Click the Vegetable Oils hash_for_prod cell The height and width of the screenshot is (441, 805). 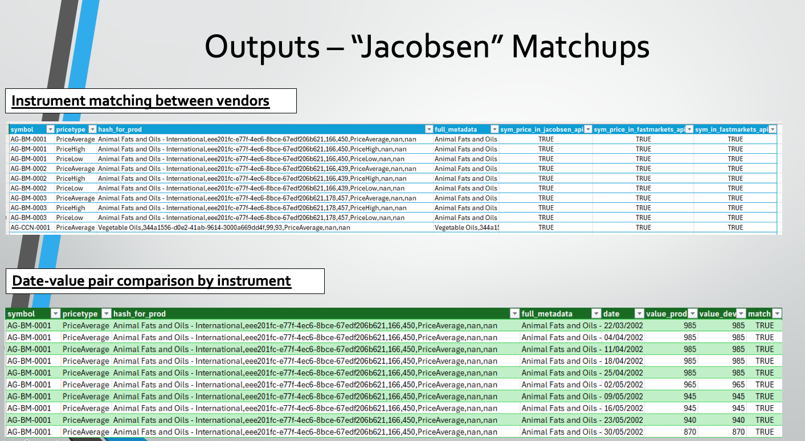coord(223,227)
